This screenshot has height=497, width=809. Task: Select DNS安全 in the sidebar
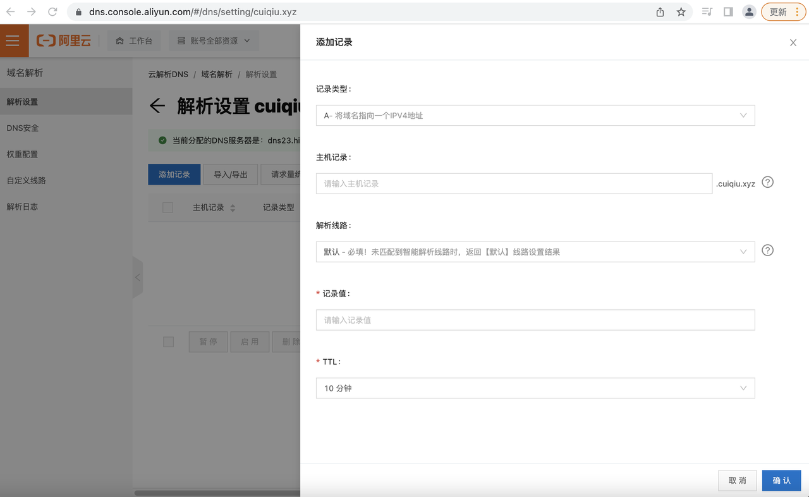pos(66,128)
